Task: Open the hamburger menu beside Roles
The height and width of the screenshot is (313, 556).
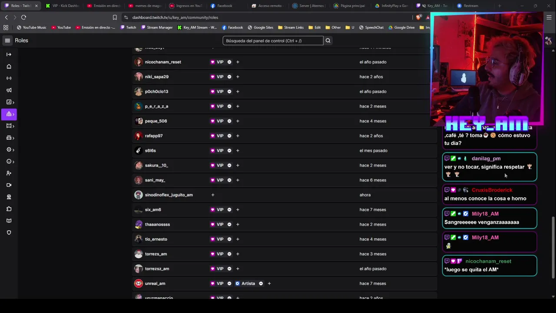Action: [x=7, y=40]
